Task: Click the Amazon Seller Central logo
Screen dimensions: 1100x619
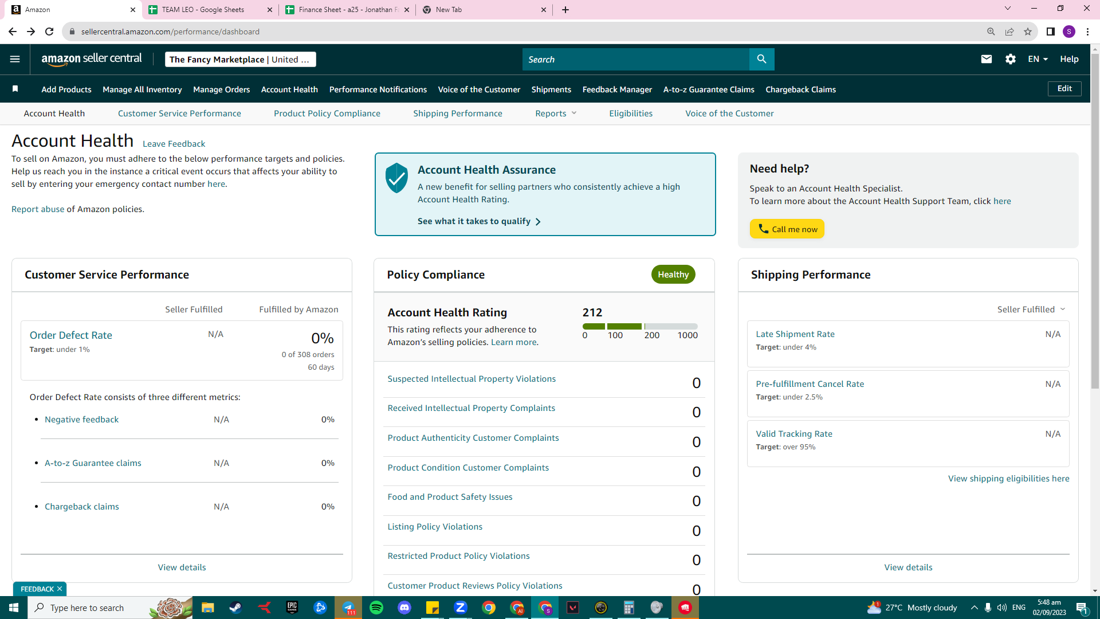Action: click(92, 59)
